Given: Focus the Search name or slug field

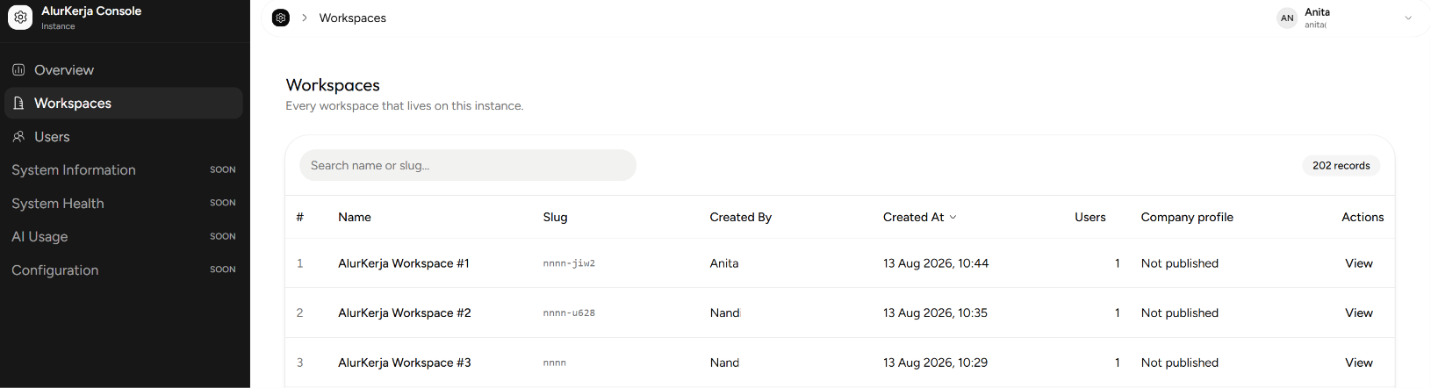Looking at the screenshot, I should pos(468,165).
